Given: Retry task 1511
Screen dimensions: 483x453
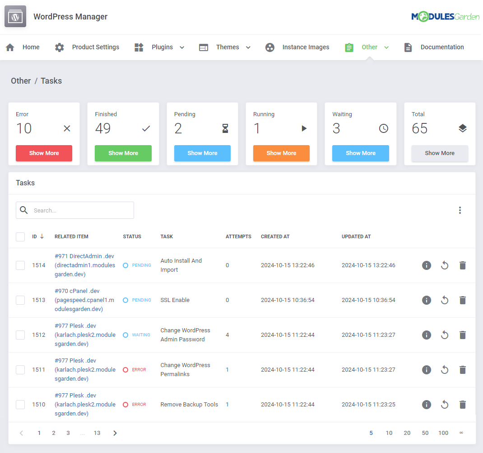Looking at the screenshot, I should (x=445, y=370).
